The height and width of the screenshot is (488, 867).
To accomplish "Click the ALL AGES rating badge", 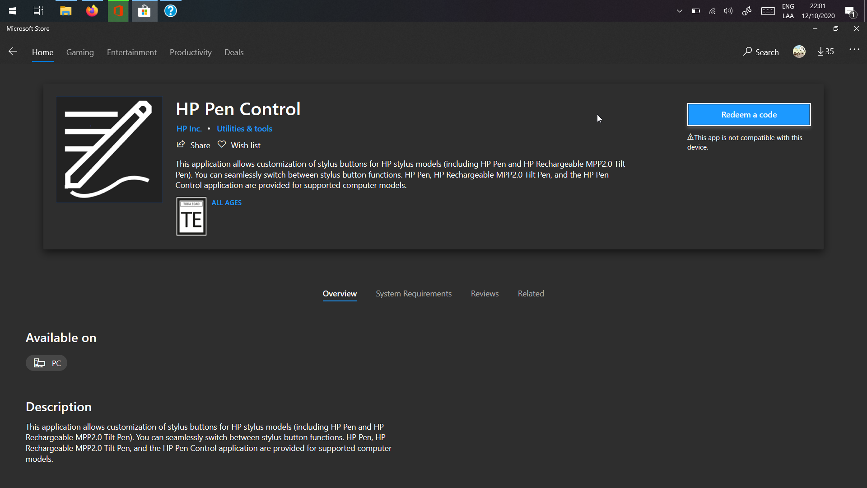I will click(191, 216).
